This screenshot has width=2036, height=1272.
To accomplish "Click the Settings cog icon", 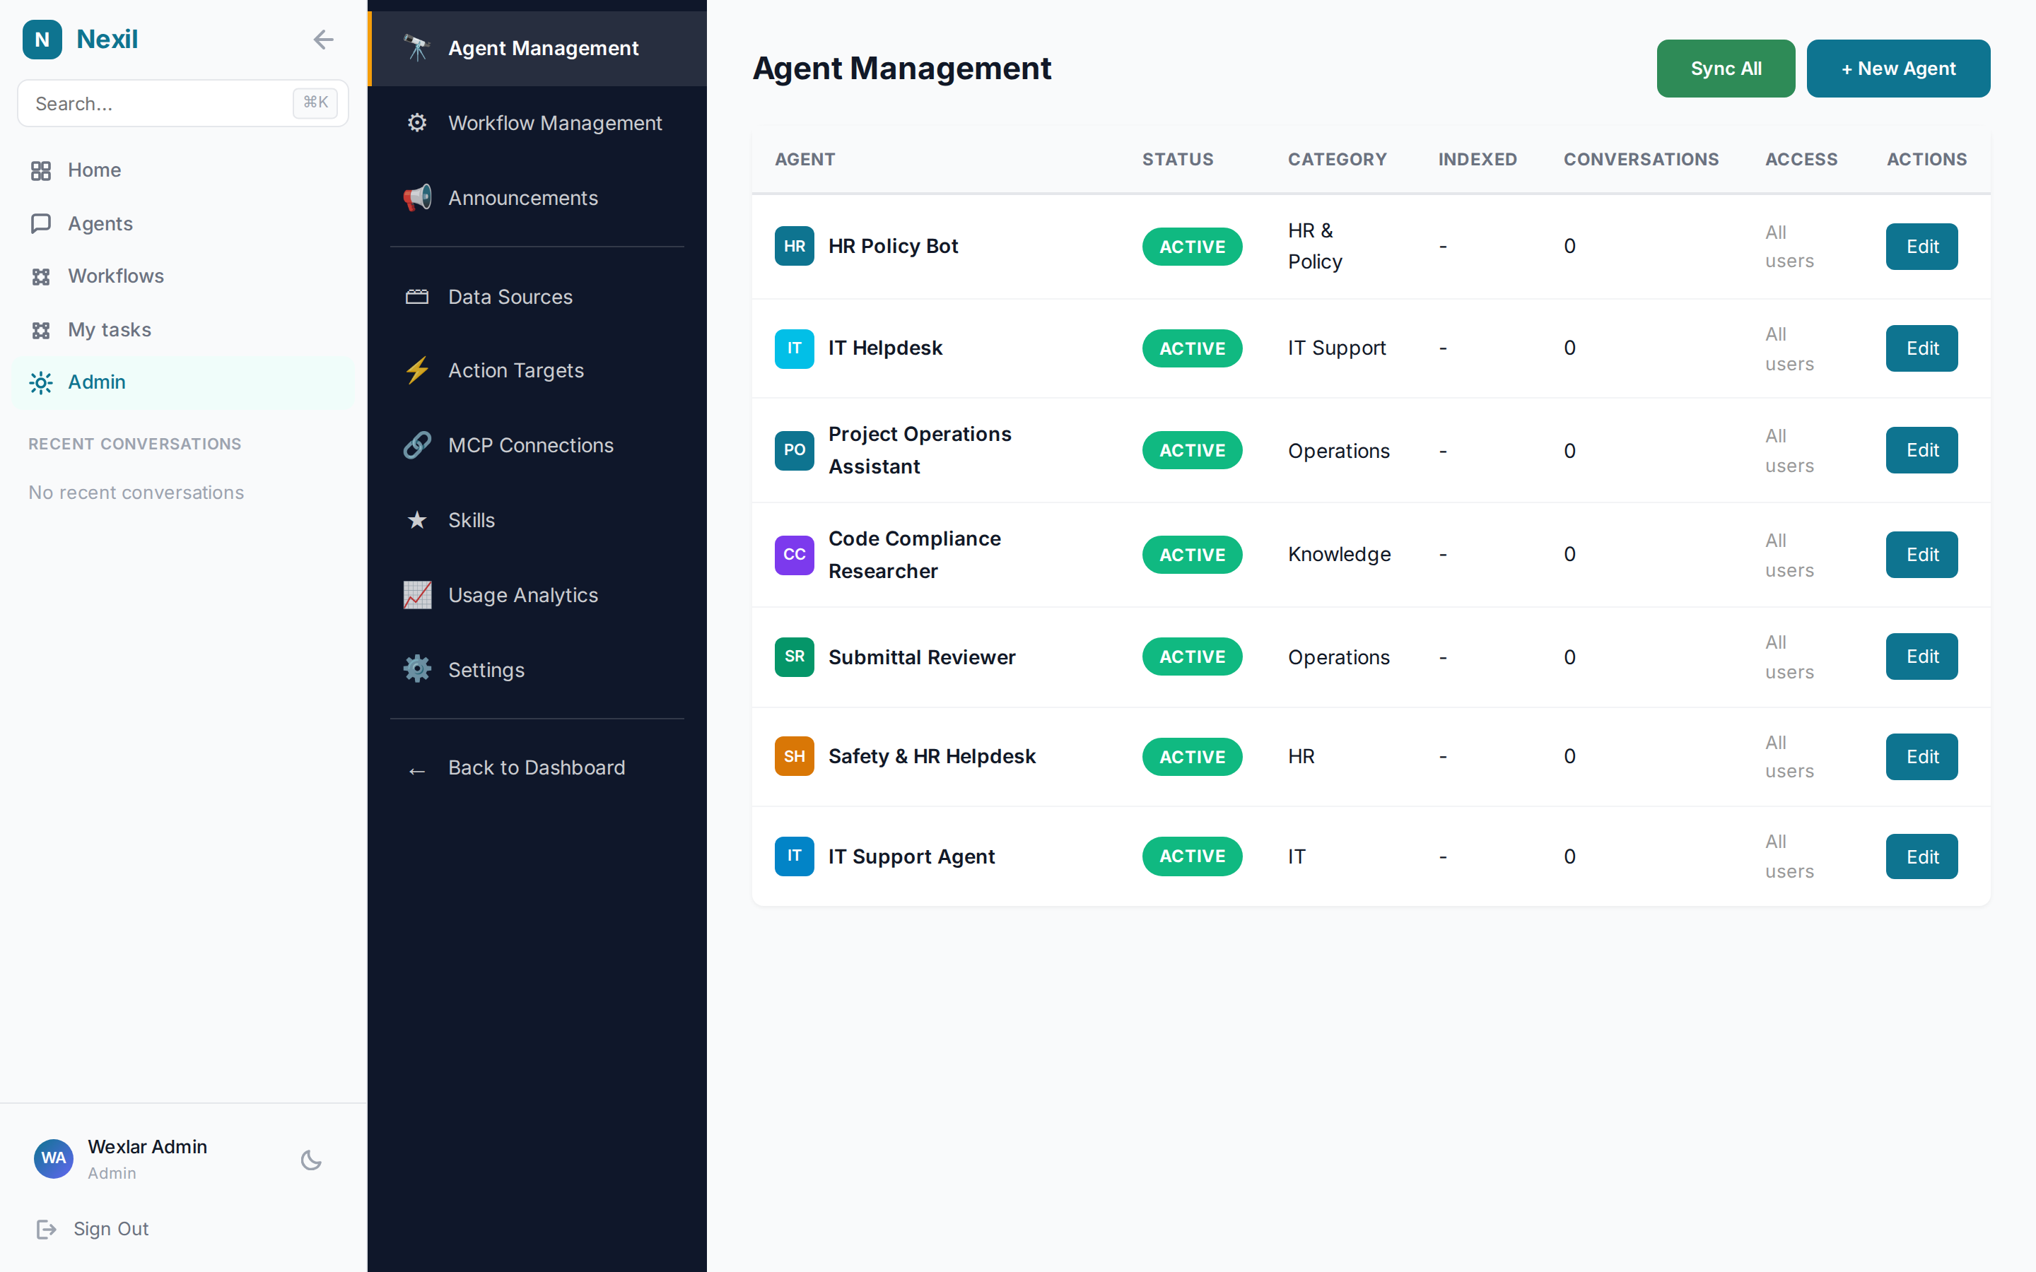I will click(x=417, y=670).
